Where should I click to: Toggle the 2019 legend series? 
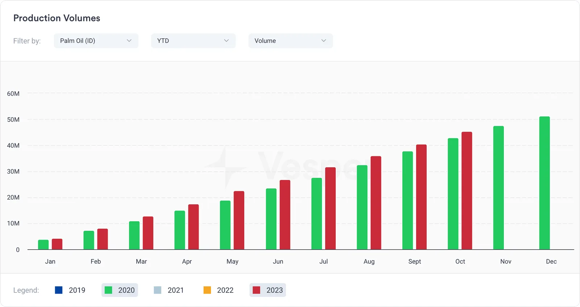pos(70,290)
